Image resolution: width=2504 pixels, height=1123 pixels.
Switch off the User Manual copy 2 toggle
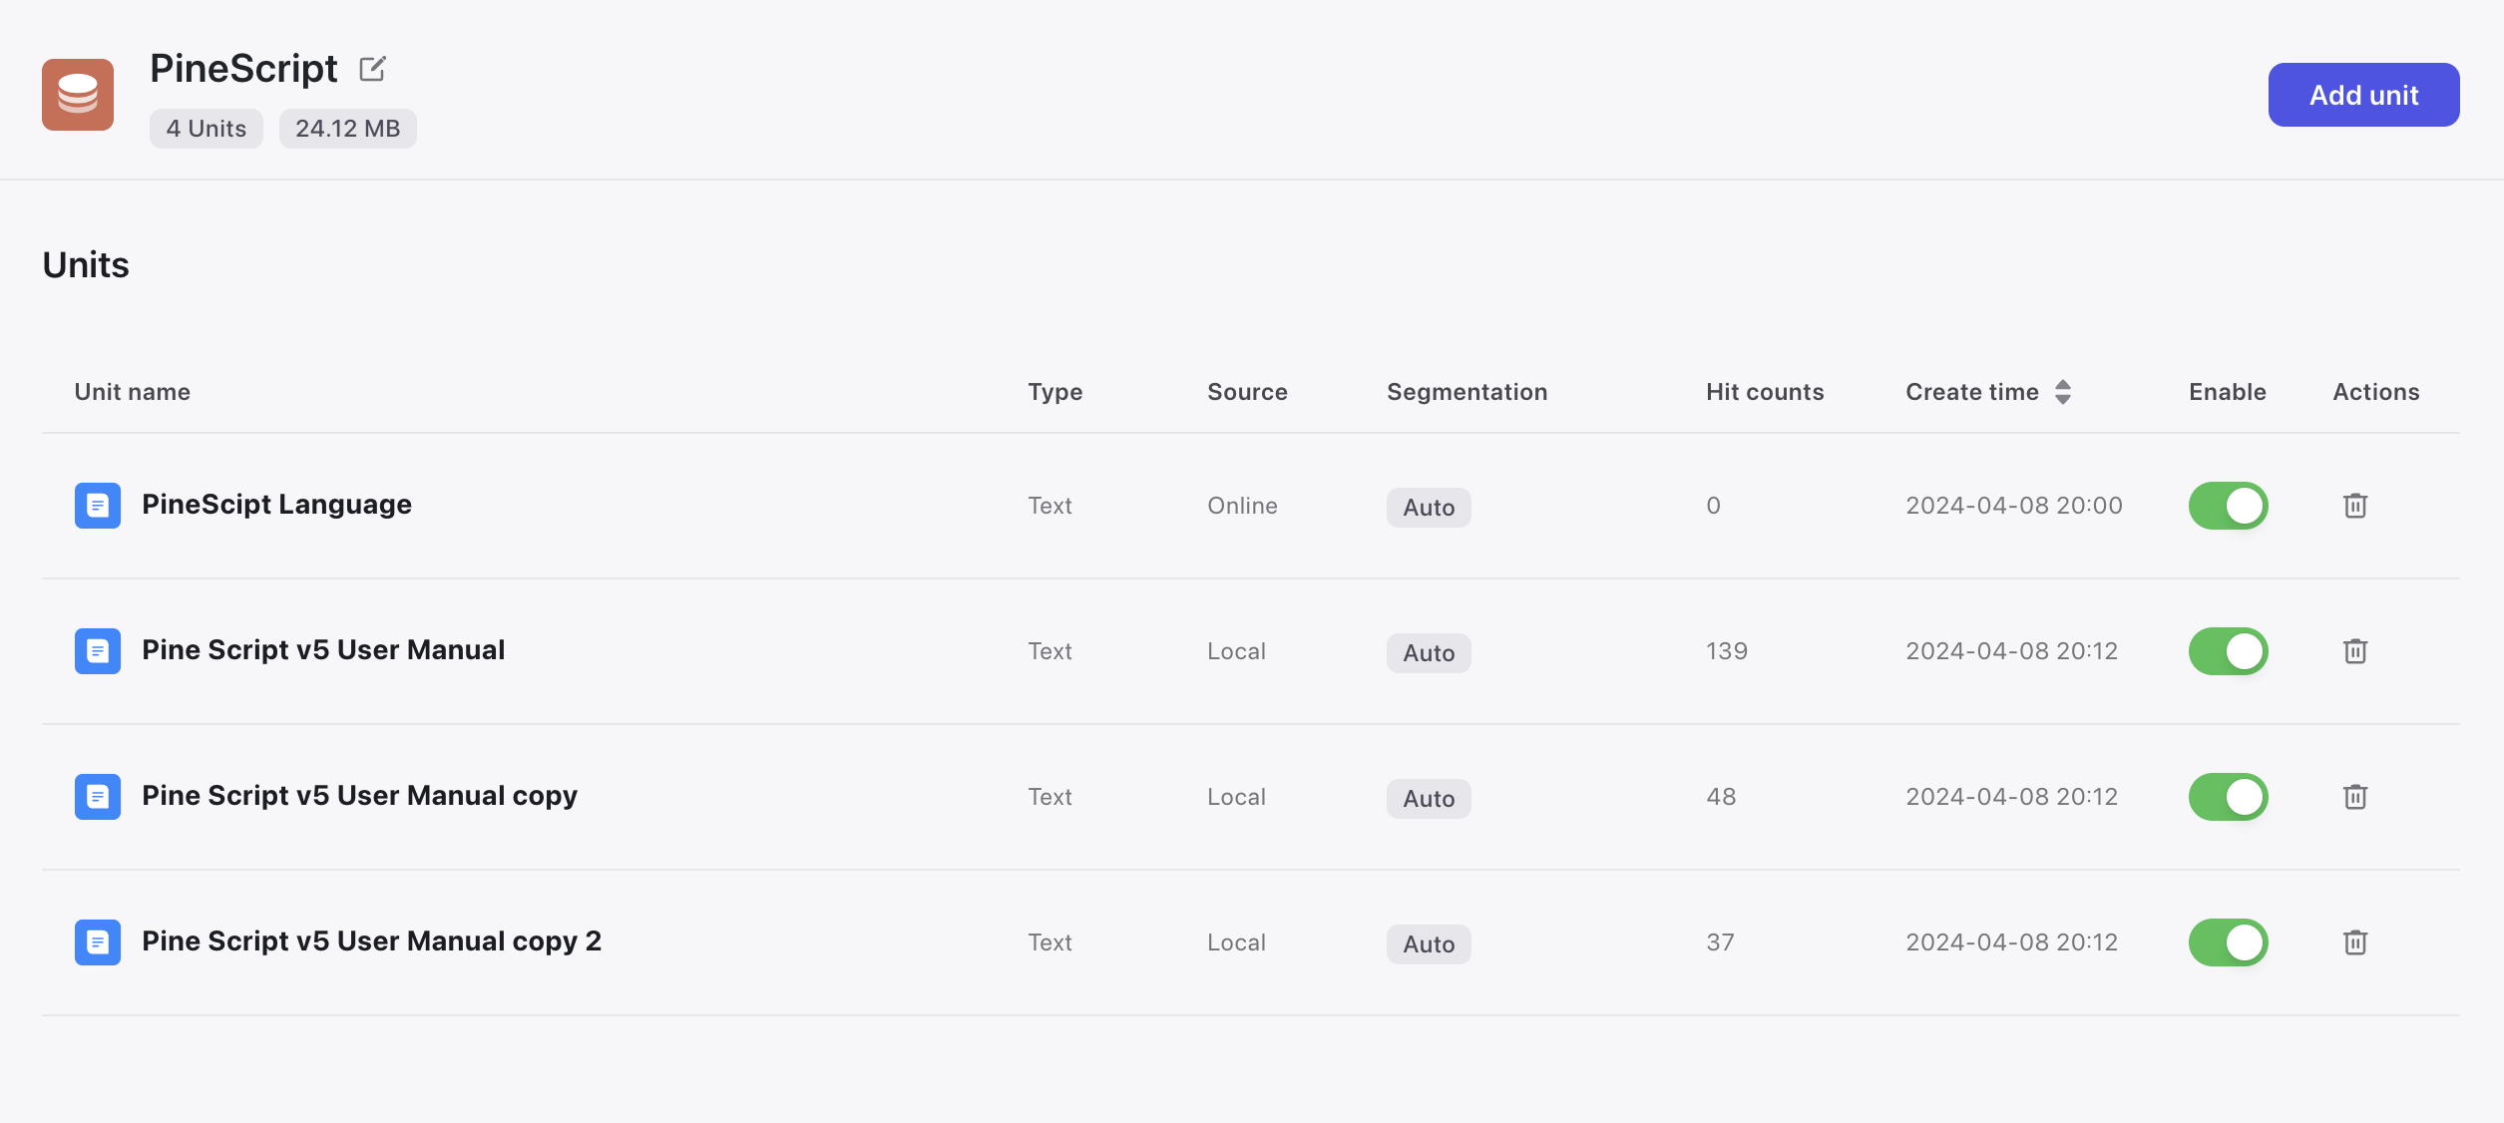point(2228,942)
